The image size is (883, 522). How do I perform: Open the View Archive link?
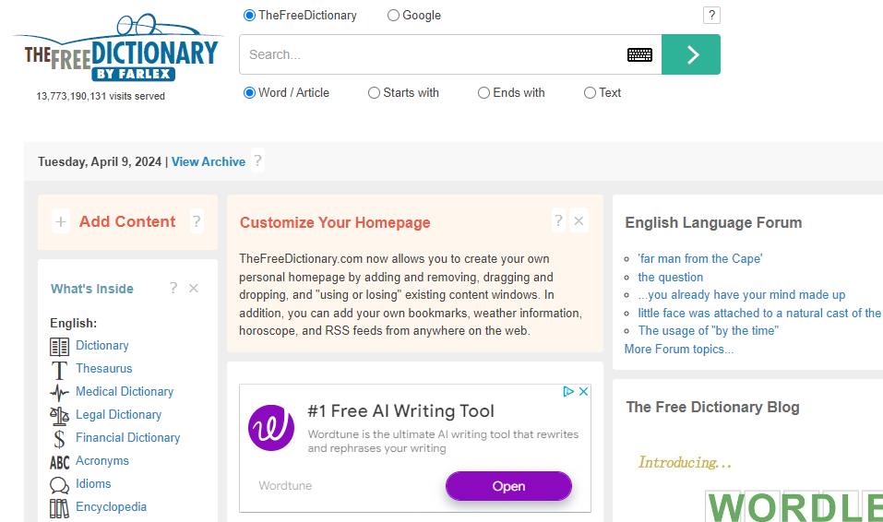(209, 161)
